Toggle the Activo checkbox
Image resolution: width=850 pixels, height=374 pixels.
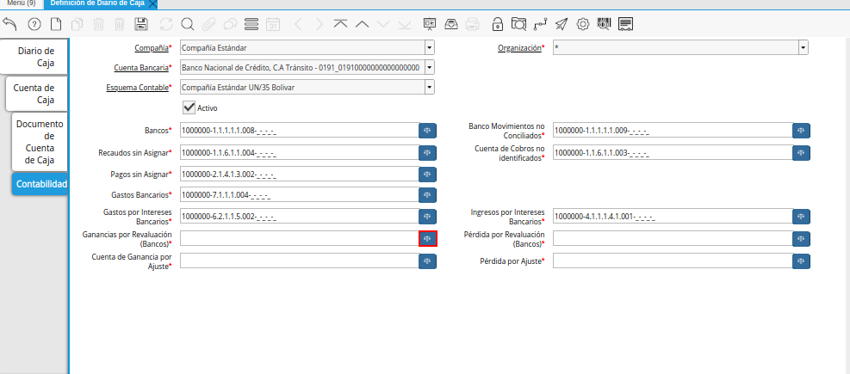click(x=189, y=107)
